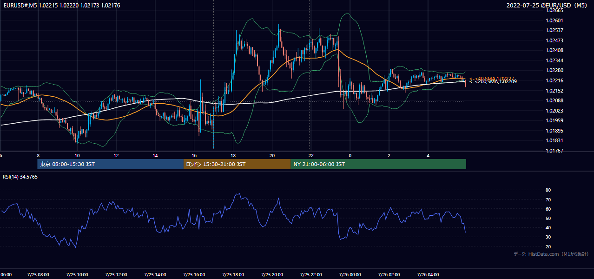
Task: Click price level 1.02344 on the axis
Action: (554, 60)
